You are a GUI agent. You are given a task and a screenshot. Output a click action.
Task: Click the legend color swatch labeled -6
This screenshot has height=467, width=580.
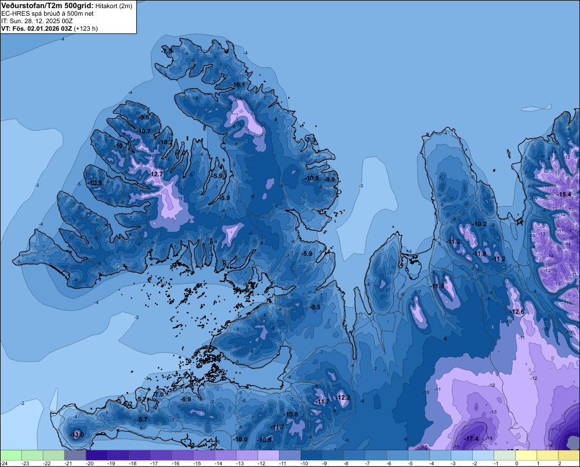tap(397, 455)
